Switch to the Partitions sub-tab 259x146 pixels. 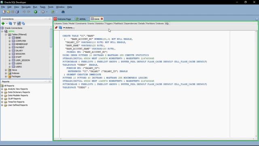click(151, 24)
